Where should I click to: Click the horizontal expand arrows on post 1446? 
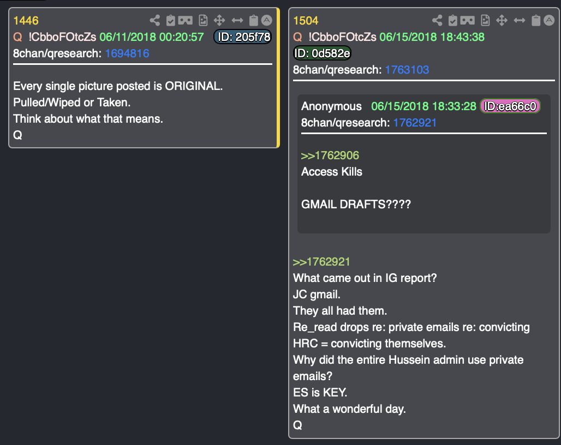[237, 20]
